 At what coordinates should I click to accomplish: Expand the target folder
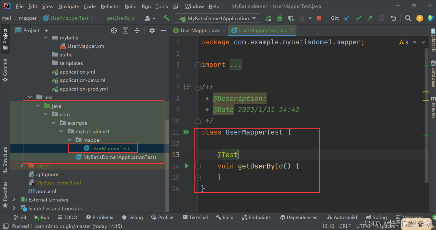22,165
